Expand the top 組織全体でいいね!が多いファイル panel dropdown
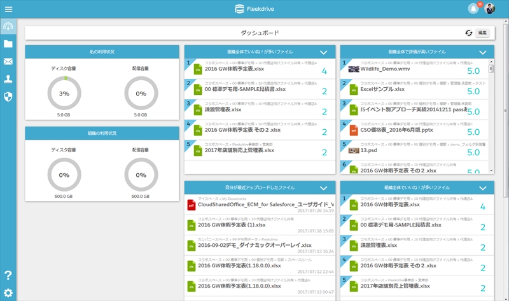509x301 pixels. 323,52
